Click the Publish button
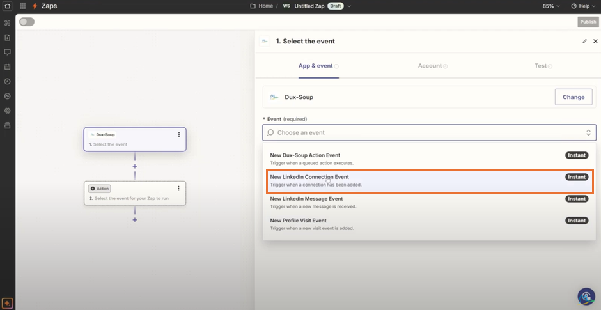 point(588,22)
